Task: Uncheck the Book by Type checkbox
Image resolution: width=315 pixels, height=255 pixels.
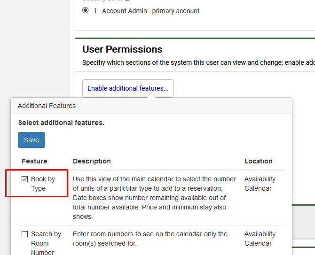Action: click(x=25, y=179)
